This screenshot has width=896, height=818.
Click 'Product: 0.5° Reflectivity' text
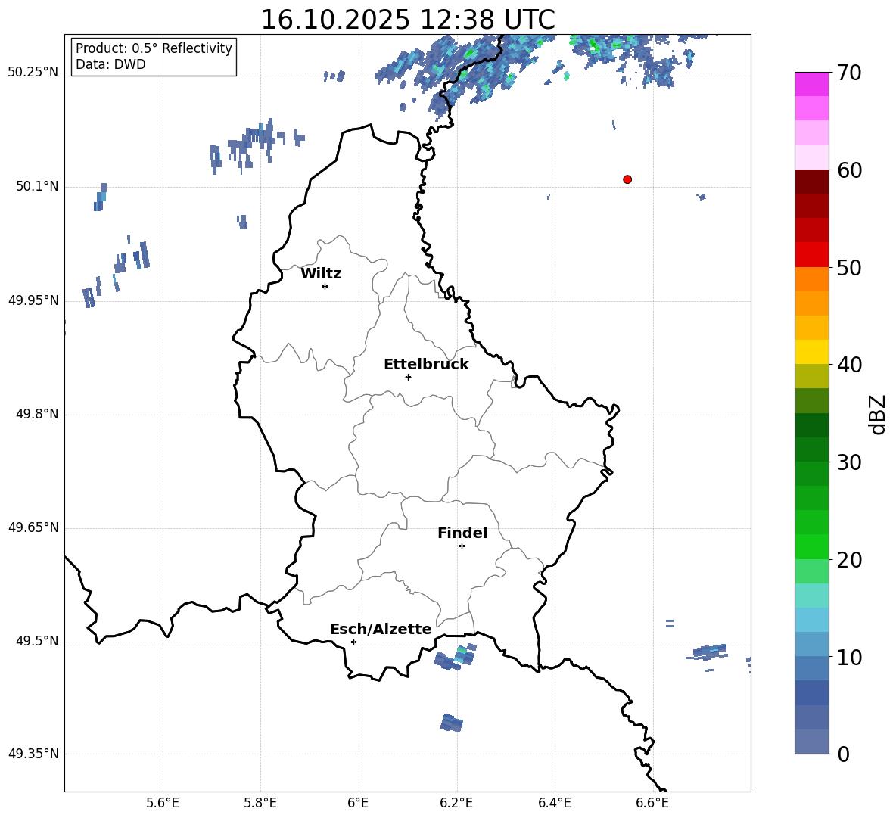coord(154,48)
